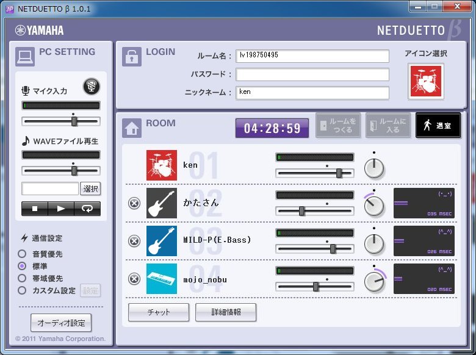Click the name MILD-P(E.Bass)
The width and height of the screenshot is (476, 355).
[217, 240]
